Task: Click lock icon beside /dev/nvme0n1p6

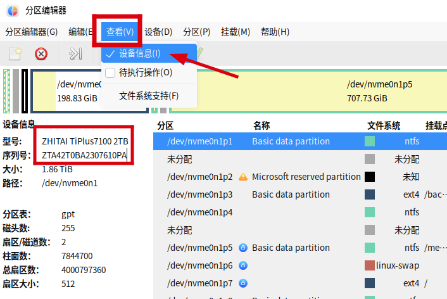Action: [243, 265]
